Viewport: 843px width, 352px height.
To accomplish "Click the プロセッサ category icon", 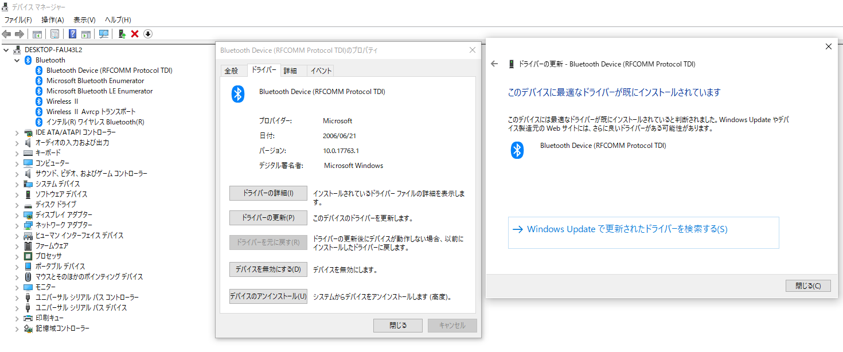I will coord(28,256).
